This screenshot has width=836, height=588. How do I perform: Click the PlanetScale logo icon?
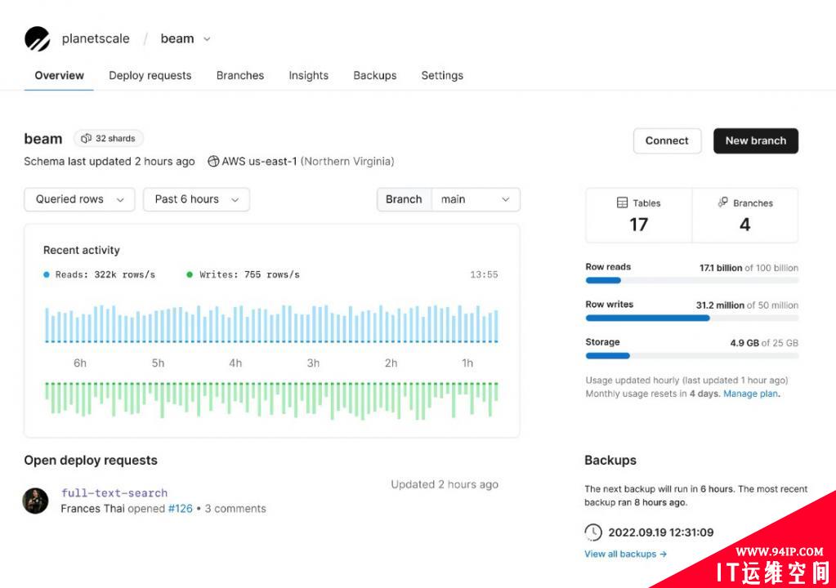pyautogui.click(x=38, y=39)
